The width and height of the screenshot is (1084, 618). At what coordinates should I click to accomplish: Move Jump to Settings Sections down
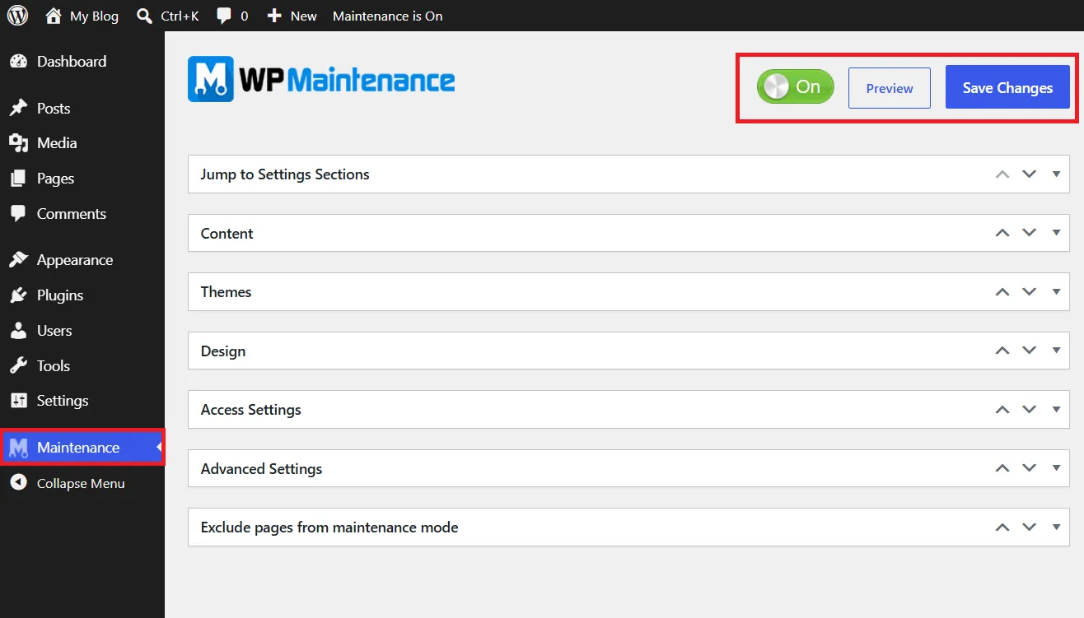(1029, 174)
